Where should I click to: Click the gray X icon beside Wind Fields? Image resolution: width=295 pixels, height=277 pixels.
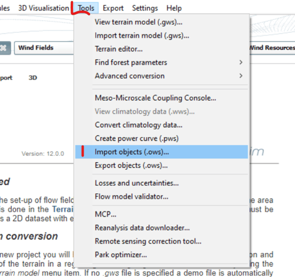pyautogui.click(x=4, y=48)
